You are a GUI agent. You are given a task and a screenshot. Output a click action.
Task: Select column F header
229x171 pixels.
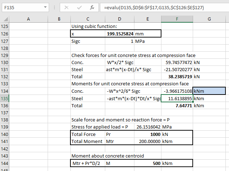pos(177,19)
